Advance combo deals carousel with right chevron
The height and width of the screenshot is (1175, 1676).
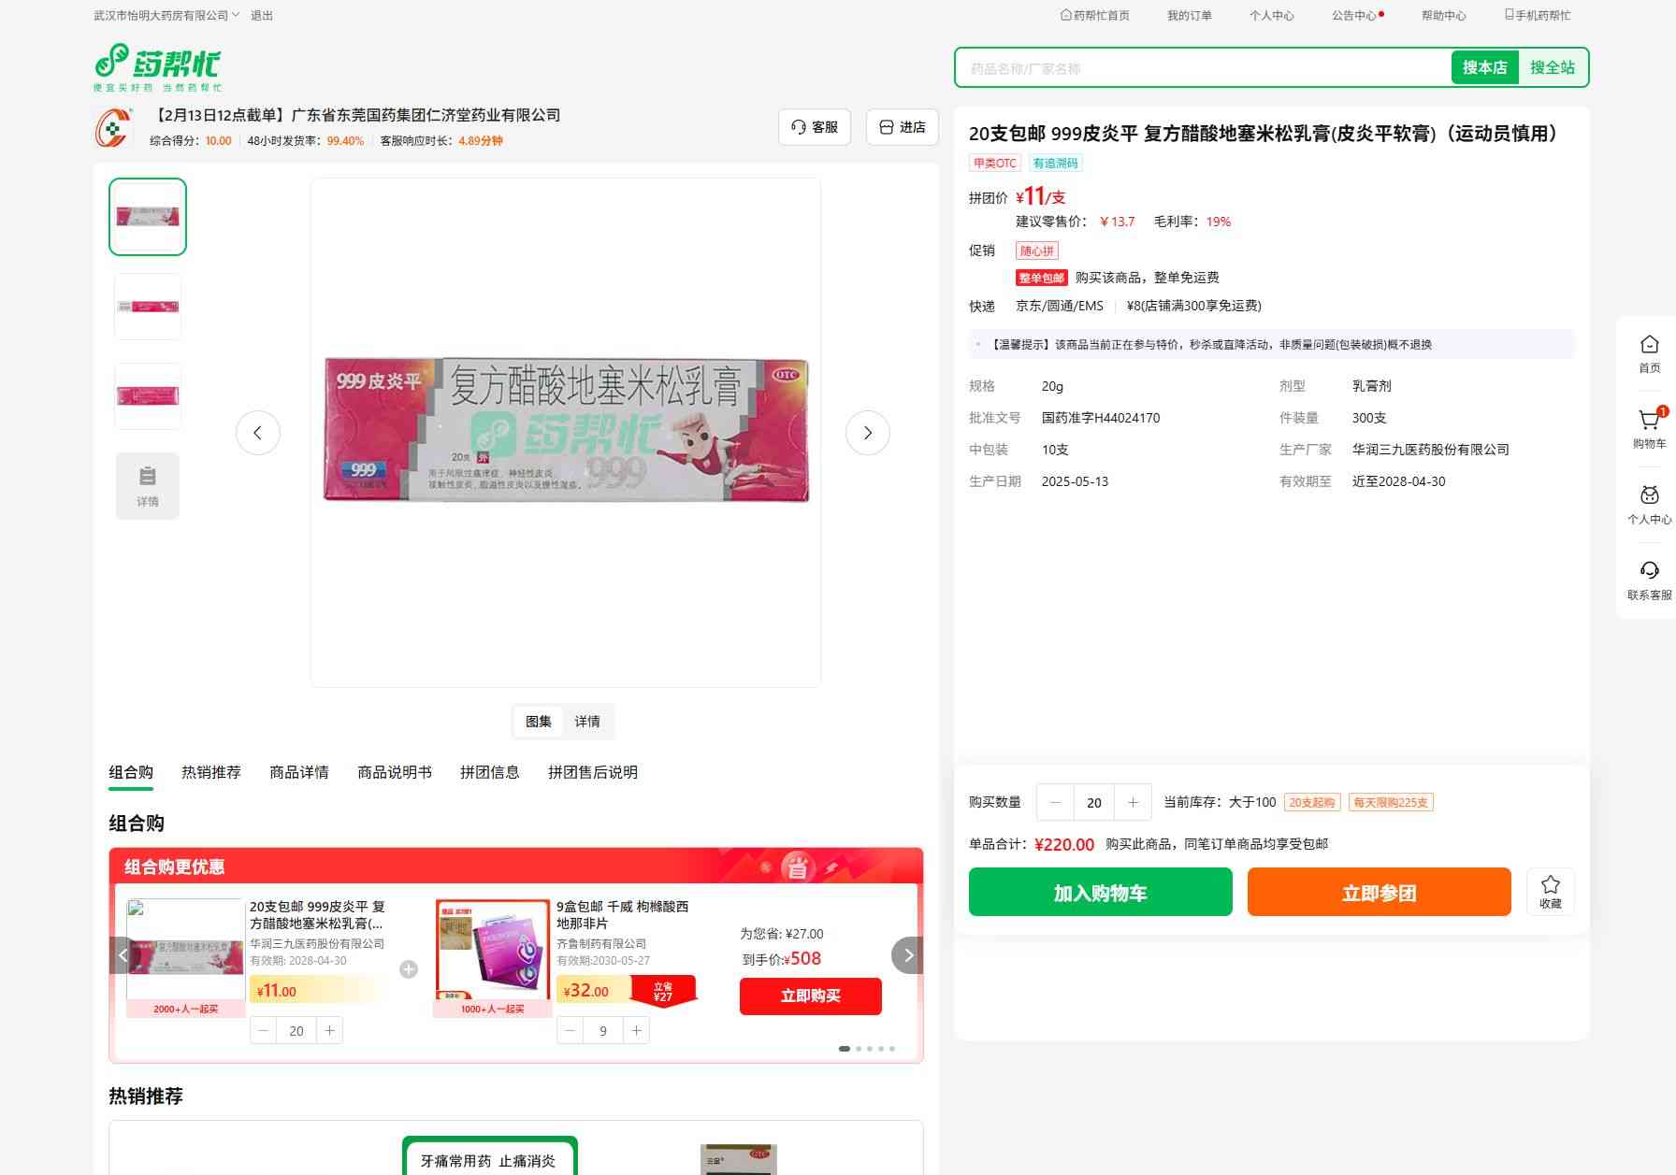[x=907, y=955]
